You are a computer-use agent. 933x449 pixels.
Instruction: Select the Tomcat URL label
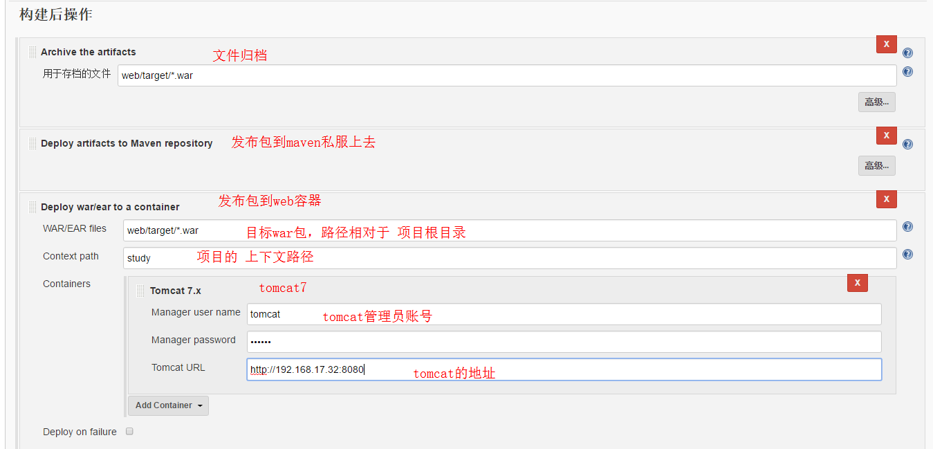(178, 367)
